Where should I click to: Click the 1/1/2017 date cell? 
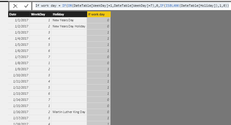[19, 20]
